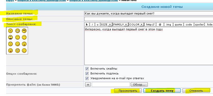This screenshot has height=96, width=213.
Task: Focus the topic title input field
Action: pyautogui.click(x=149, y=13)
